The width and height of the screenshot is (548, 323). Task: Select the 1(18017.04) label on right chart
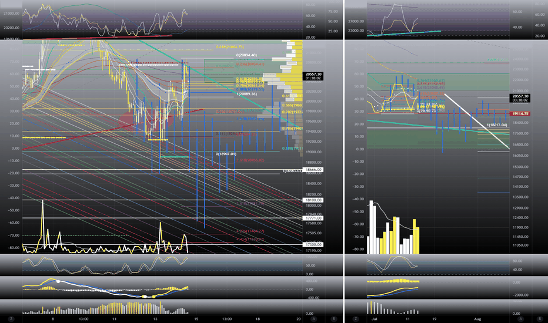pyautogui.click(x=497, y=125)
